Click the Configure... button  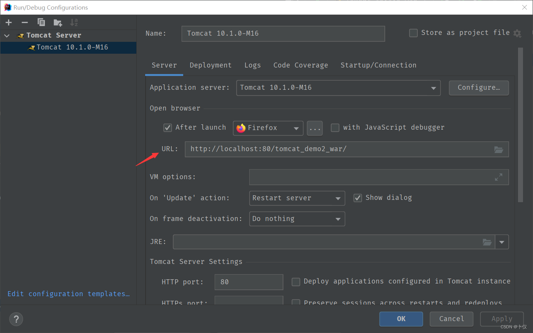coord(479,88)
